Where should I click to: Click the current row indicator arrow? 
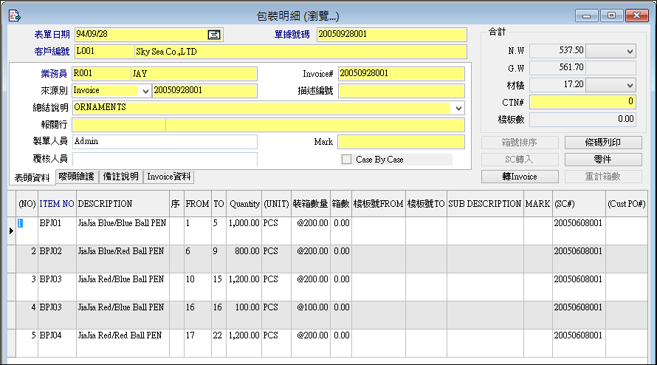pyautogui.click(x=10, y=231)
